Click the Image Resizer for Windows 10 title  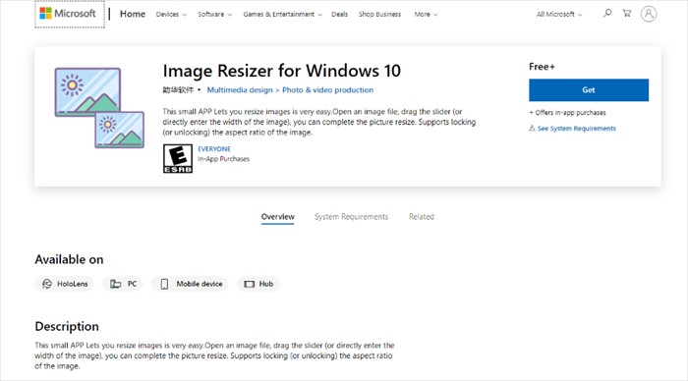click(282, 71)
